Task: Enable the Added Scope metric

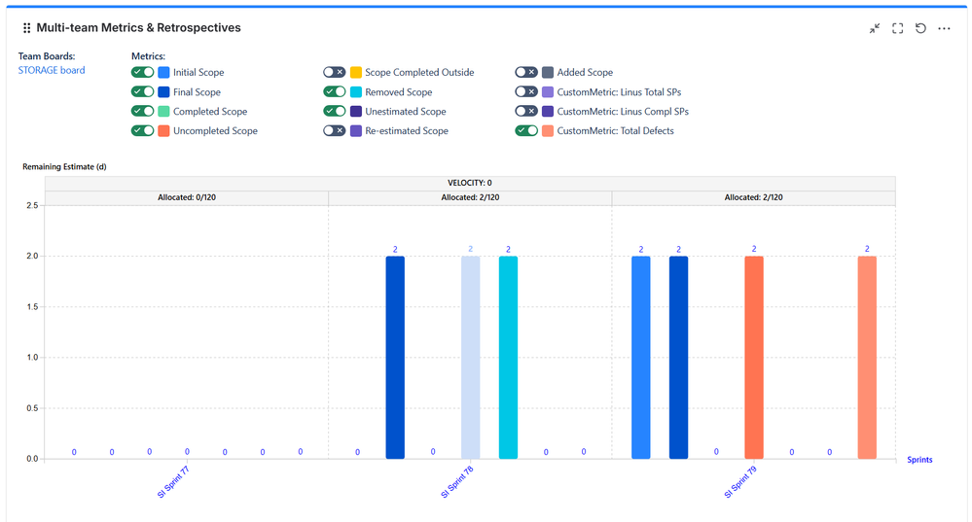Action: tap(526, 73)
